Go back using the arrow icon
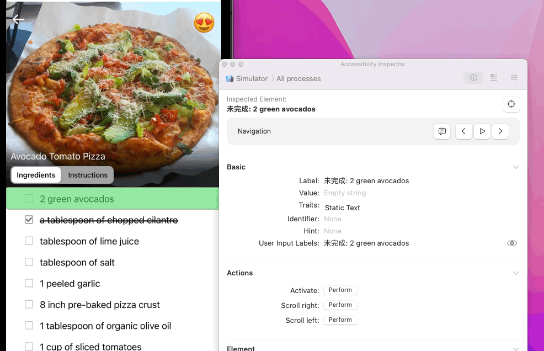Screen dimensions: 544x351 (x=18, y=19)
